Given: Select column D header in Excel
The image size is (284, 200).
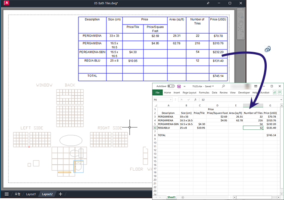Looking at the screenshot, I should 217,106.
